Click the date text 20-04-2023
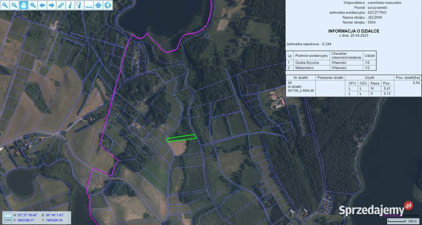 point(359,35)
